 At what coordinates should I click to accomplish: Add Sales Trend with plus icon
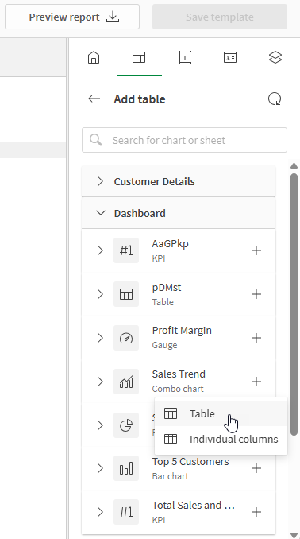click(256, 382)
